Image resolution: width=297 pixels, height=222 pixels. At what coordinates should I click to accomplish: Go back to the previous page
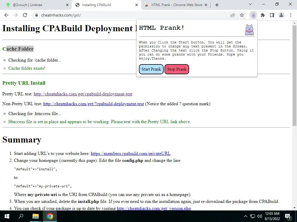click(6, 15)
